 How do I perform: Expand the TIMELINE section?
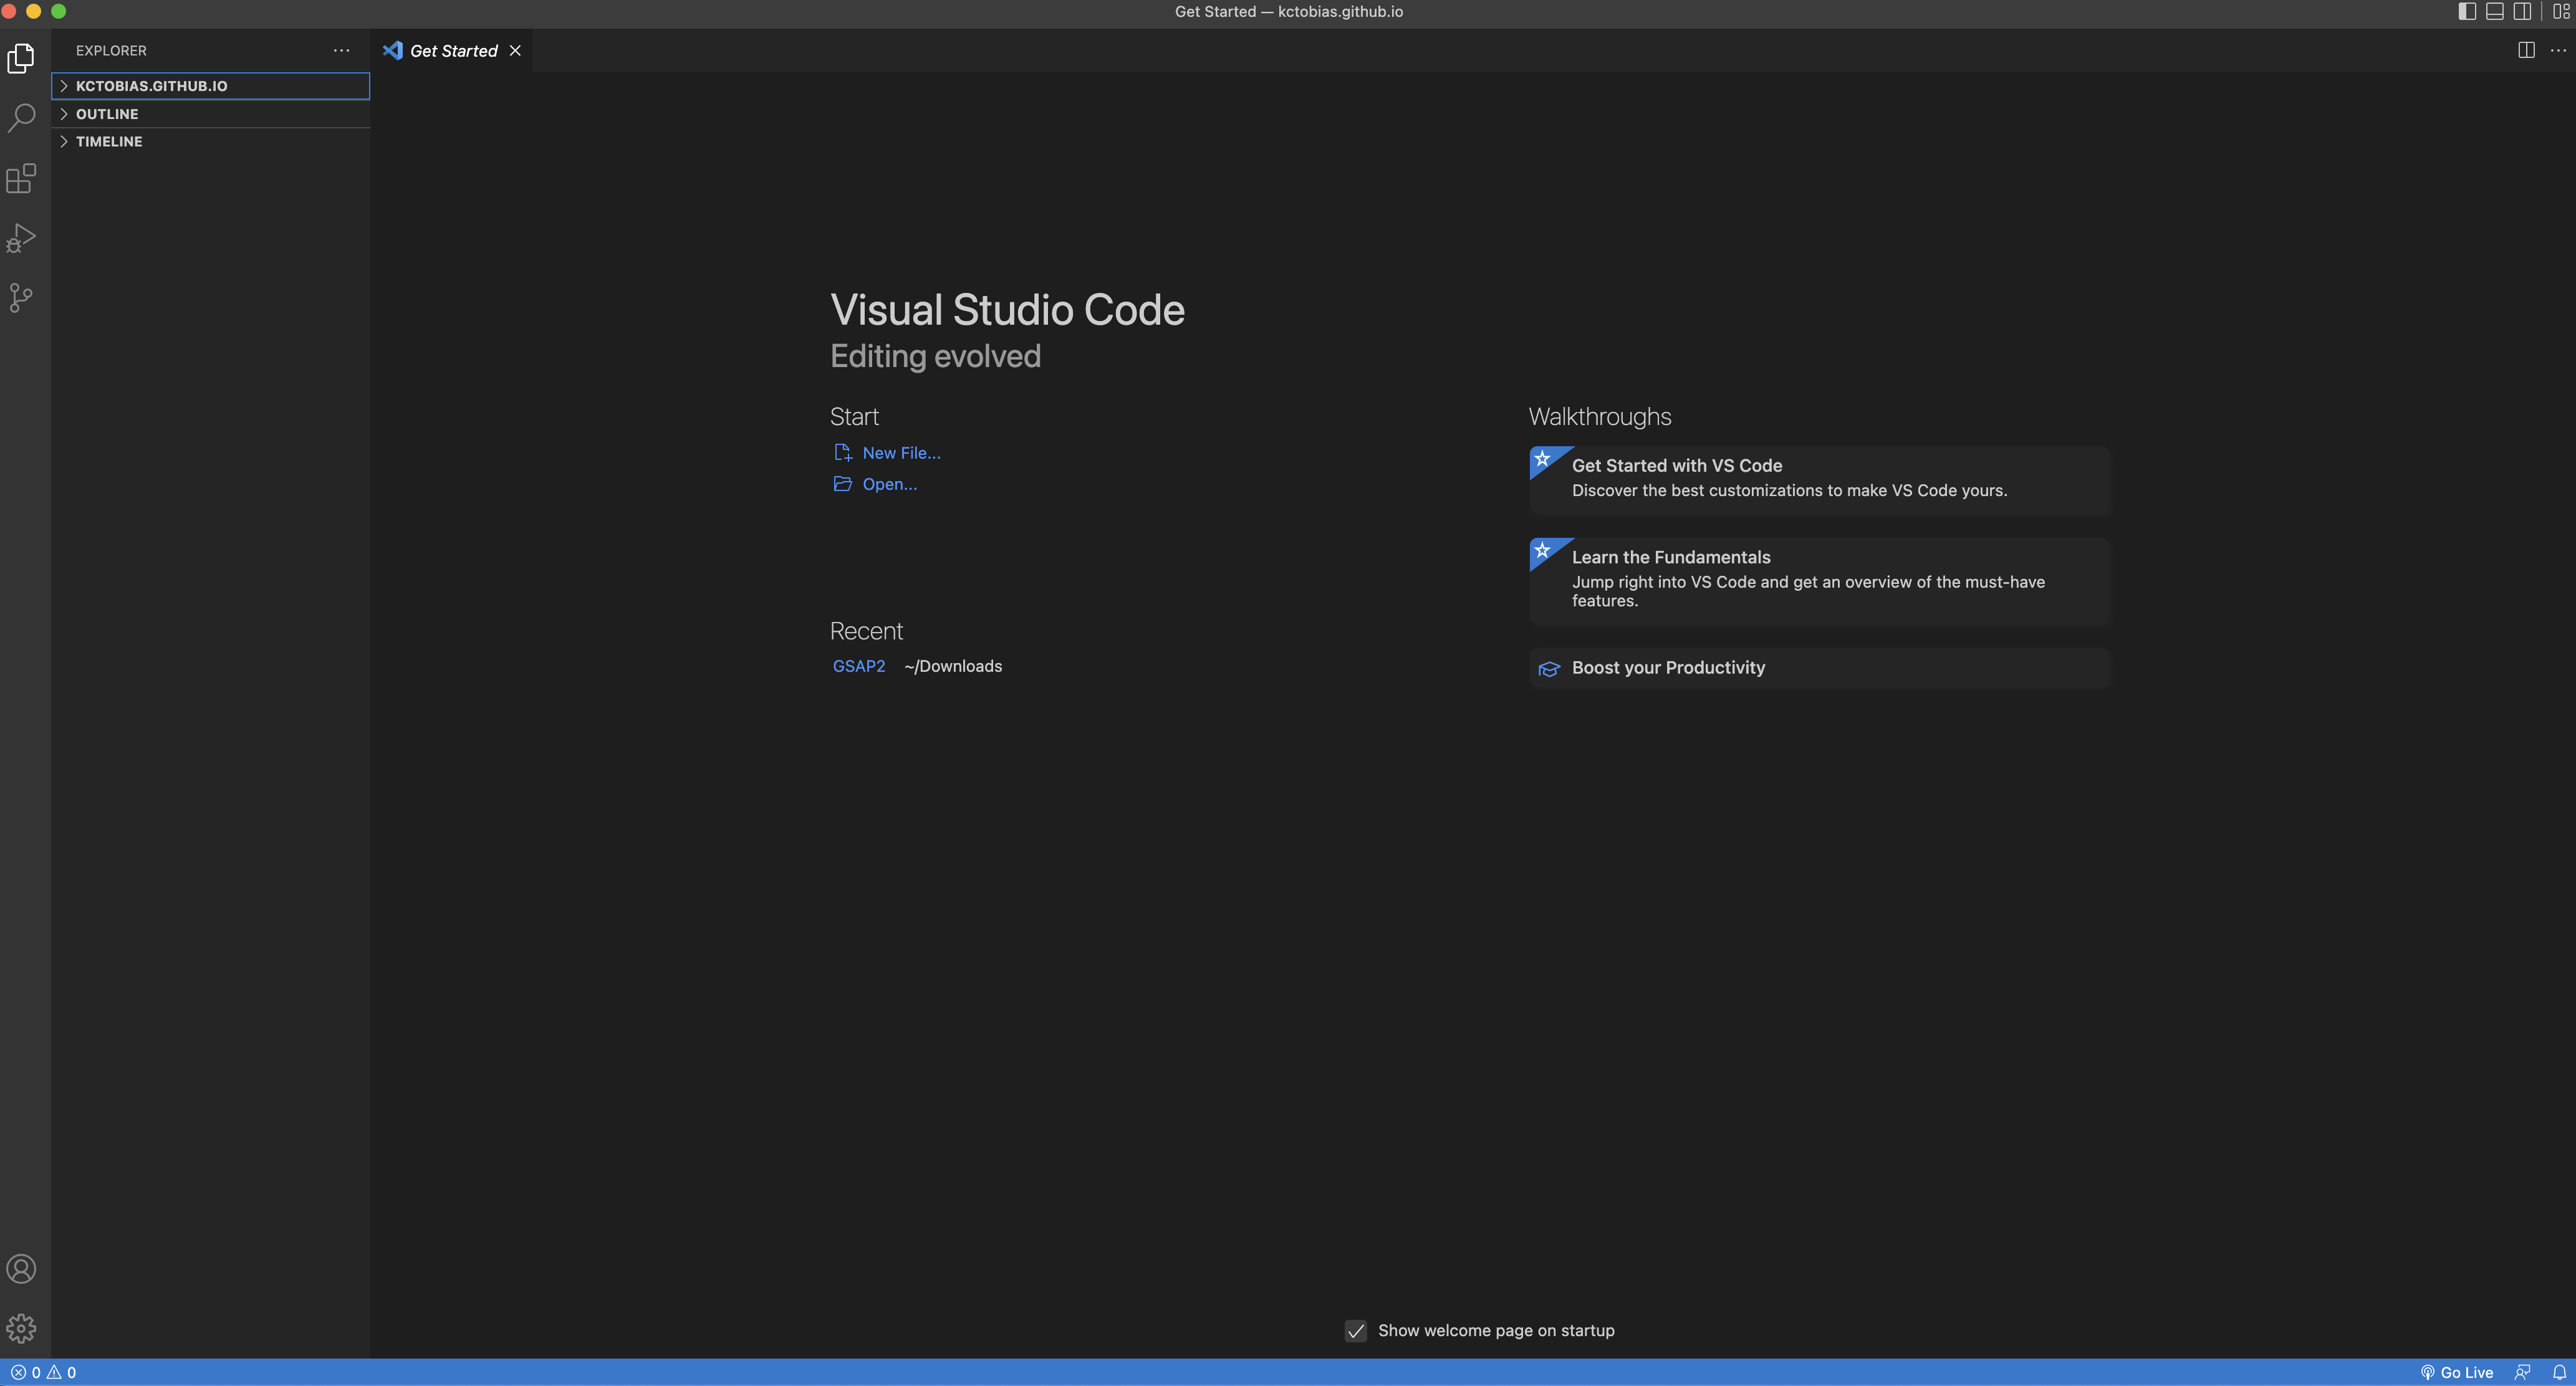[x=211, y=142]
